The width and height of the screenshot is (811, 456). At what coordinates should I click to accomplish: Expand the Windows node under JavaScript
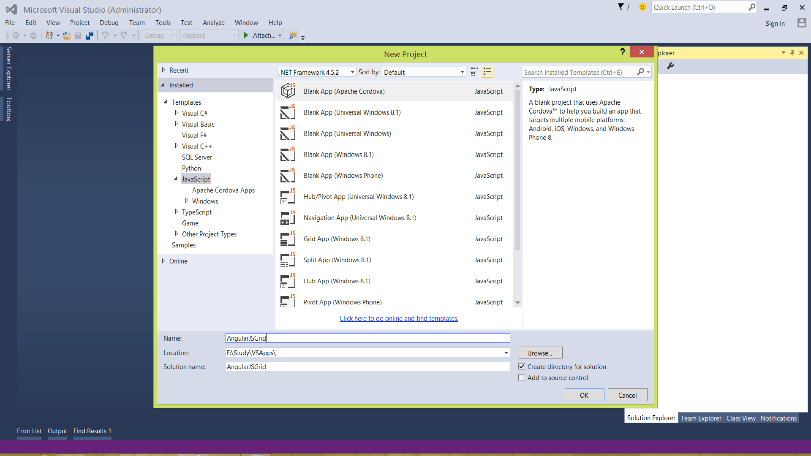tap(187, 201)
